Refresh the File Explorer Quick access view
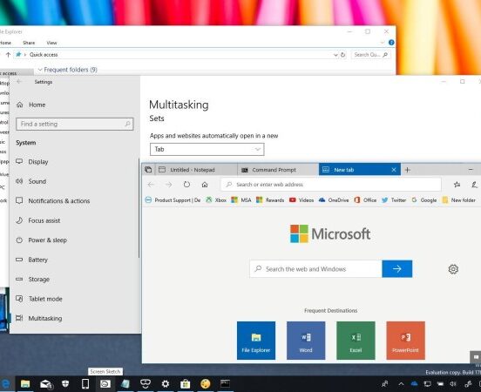The height and width of the screenshot is (392, 481). tap(343, 55)
